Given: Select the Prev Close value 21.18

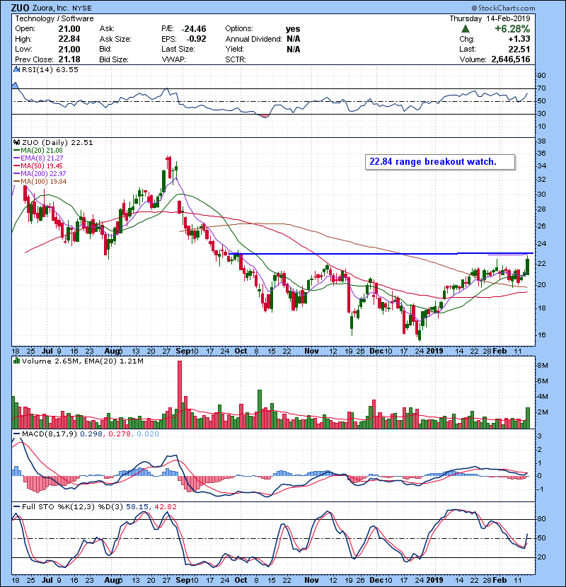Looking at the screenshot, I should (69, 59).
